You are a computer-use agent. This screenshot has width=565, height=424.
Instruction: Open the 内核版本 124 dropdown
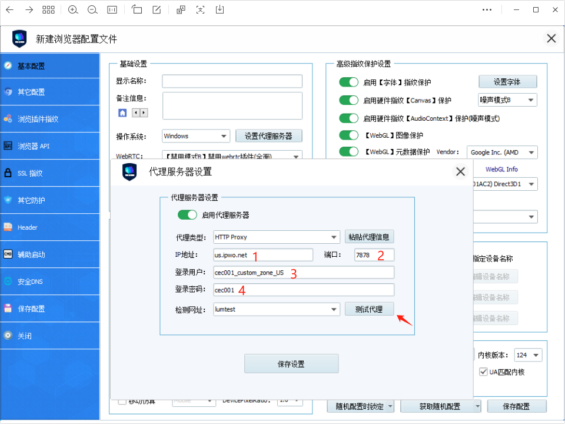point(528,355)
